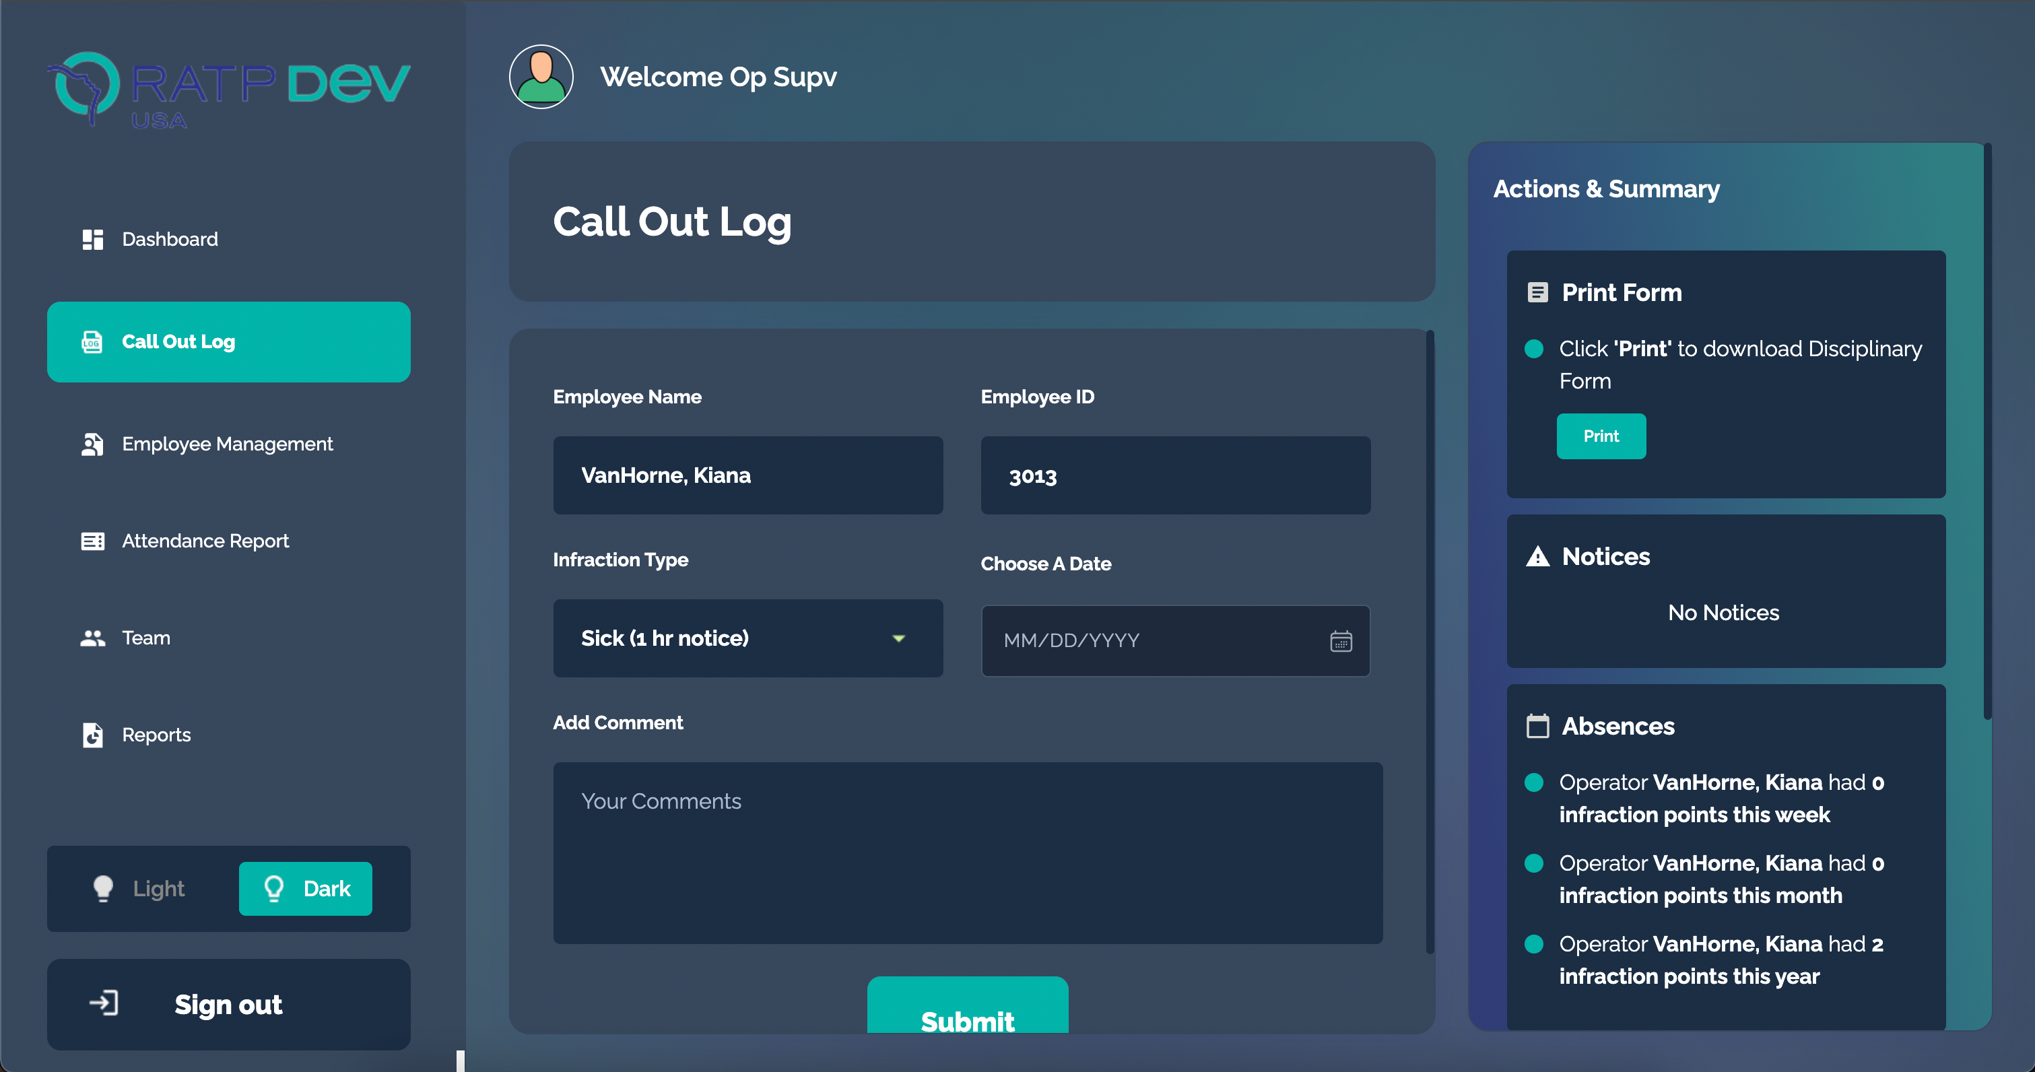Click the RATP Dev USA logo
Image resolution: width=2035 pixels, height=1072 pixels.
click(228, 90)
